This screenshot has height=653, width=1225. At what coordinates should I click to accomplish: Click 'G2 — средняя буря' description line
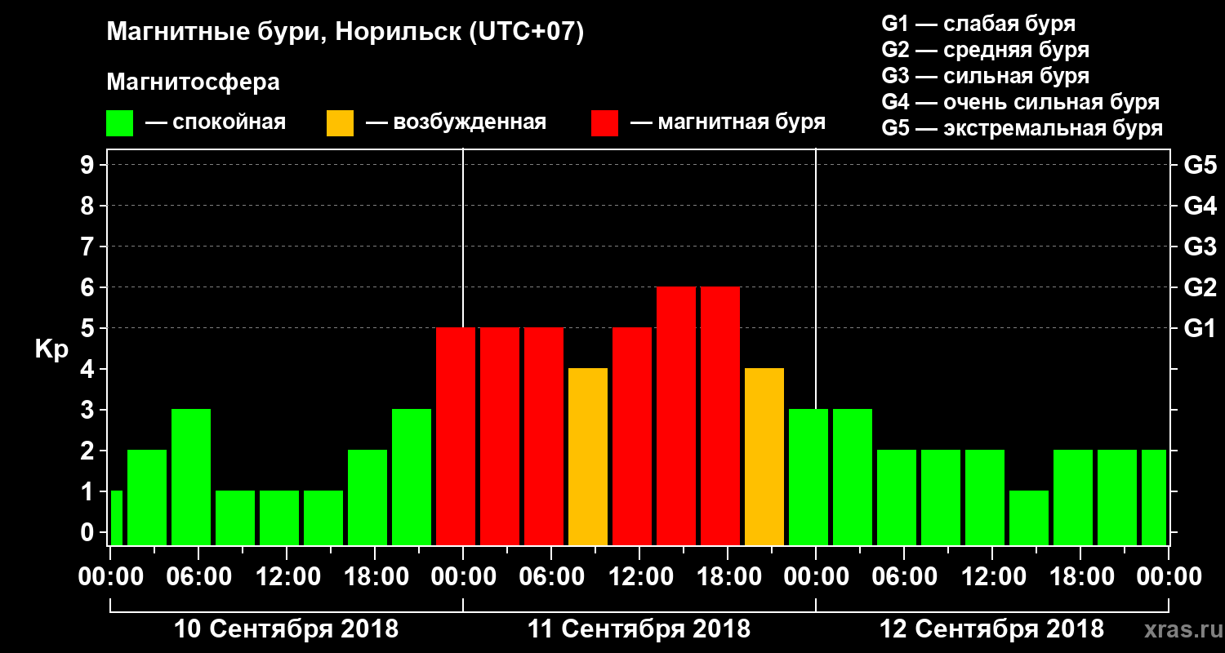(x=985, y=50)
